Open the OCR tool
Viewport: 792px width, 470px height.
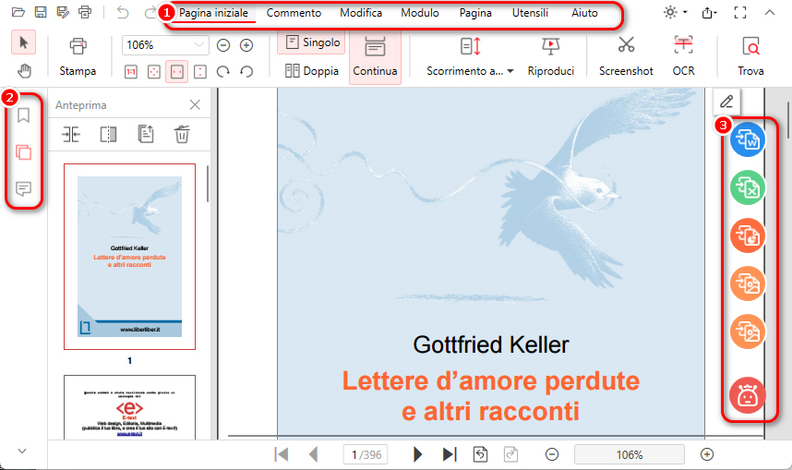pyautogui.click(x=683, y=55)
